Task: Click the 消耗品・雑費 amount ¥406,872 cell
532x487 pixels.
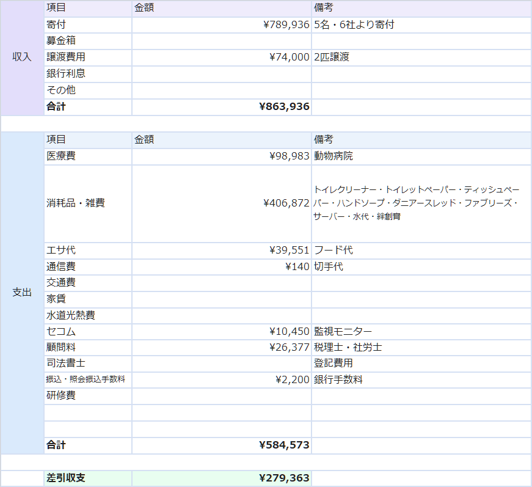Action: (x=221, y=203)
